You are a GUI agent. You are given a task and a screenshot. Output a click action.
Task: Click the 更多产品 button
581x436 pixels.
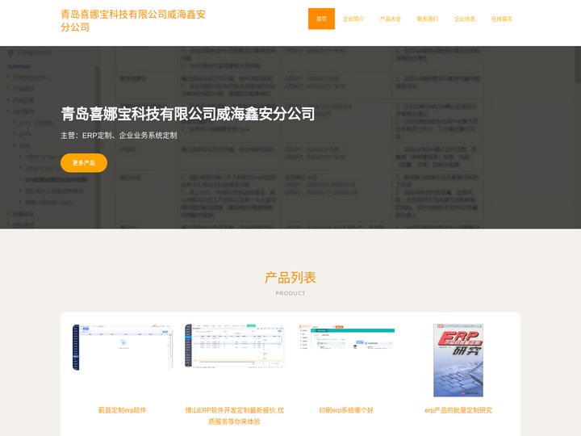click(84, 163)
